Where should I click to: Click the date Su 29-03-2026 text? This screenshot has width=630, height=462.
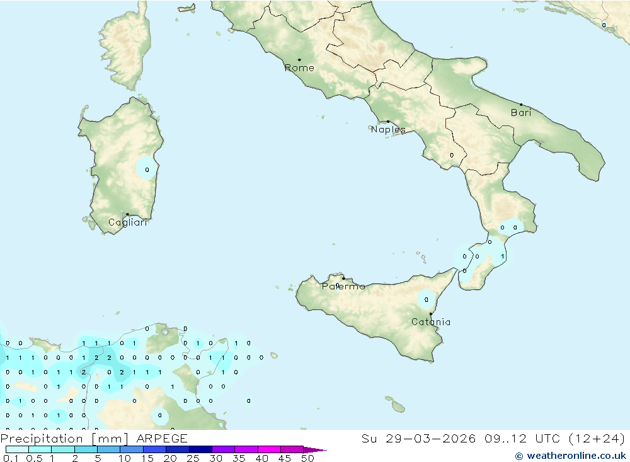coord(419,438)
